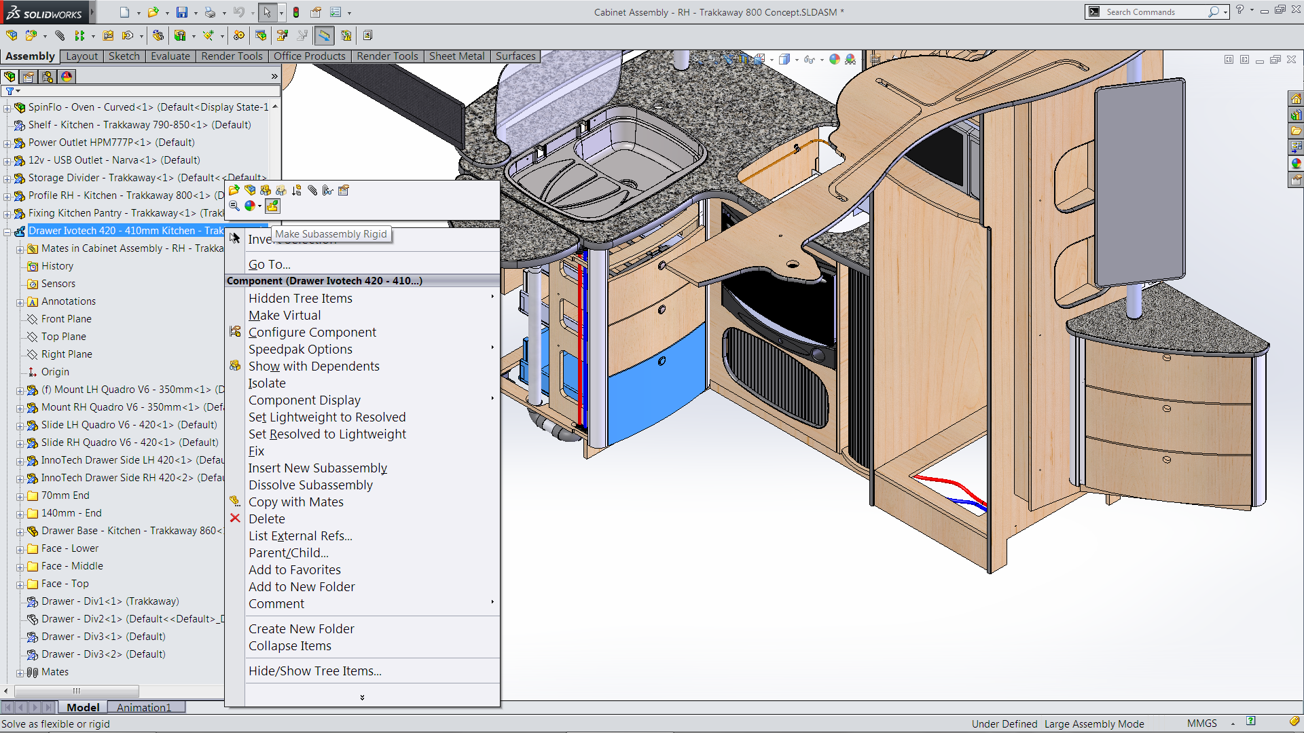This screenshot has height=733, width=1304.
Task: Expand the context menu's bottom chevron
Action: tap(362, 697)
